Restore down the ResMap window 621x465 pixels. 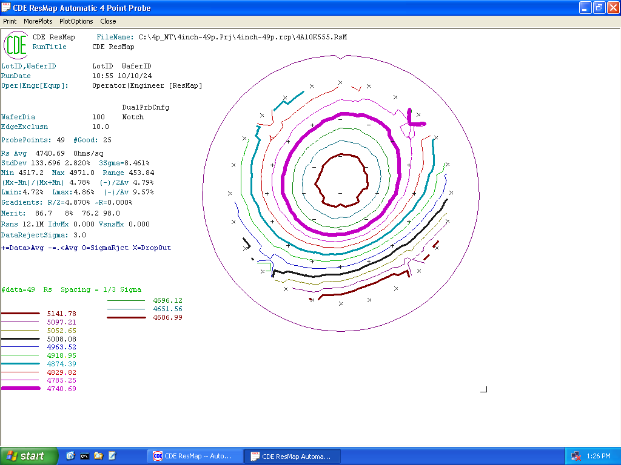click(x=598, y=8)
